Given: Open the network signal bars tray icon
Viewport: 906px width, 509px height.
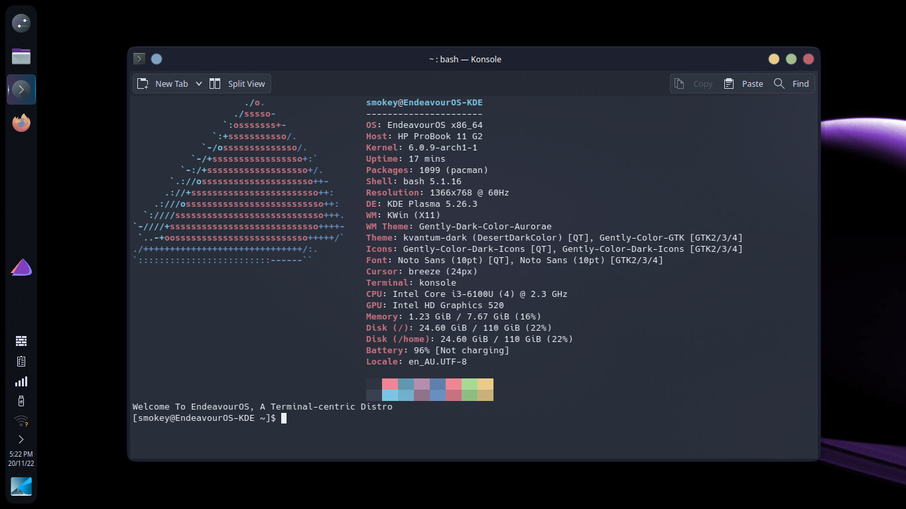Looking at the screenshot, I should coord(21,381).
